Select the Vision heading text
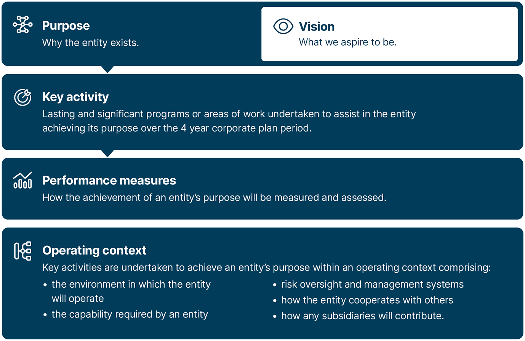 pos(317,27)
